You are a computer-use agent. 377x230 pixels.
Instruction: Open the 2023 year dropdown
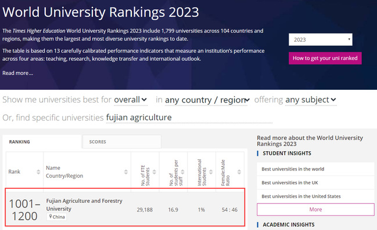(x=321, y=39)
